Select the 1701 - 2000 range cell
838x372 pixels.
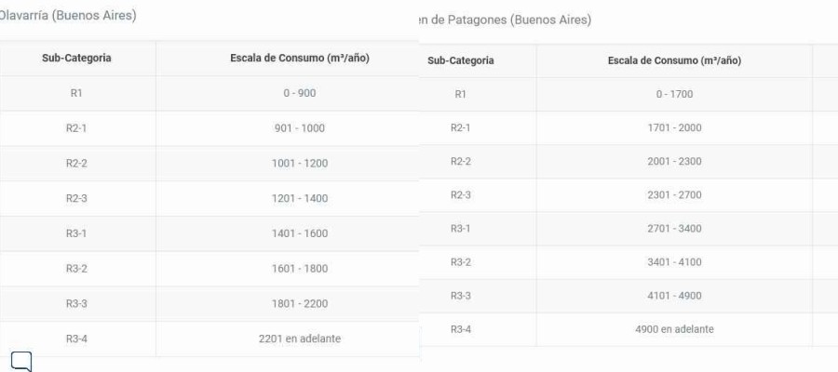pos(674,128)
